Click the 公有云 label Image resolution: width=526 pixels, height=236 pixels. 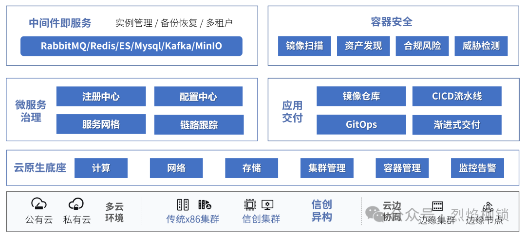39,219
